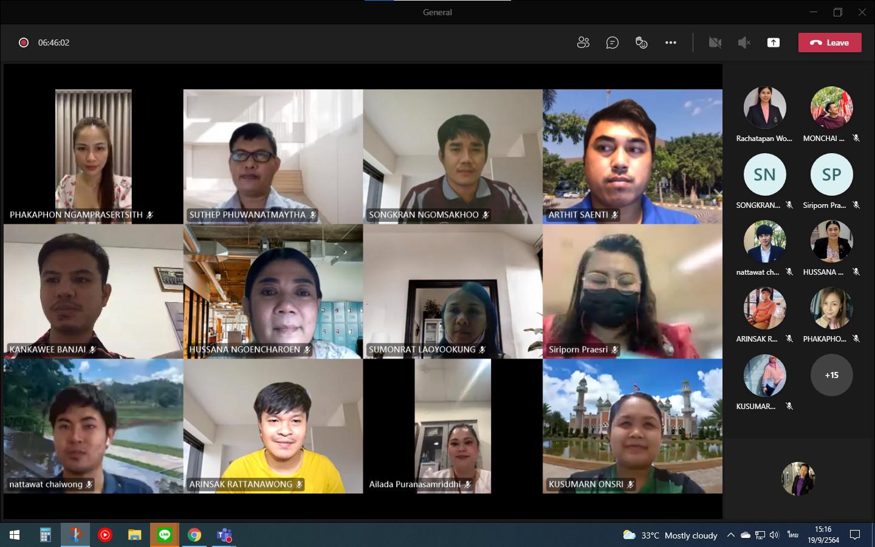Open Google Chrome from the taskbar

tap(194, 535)
